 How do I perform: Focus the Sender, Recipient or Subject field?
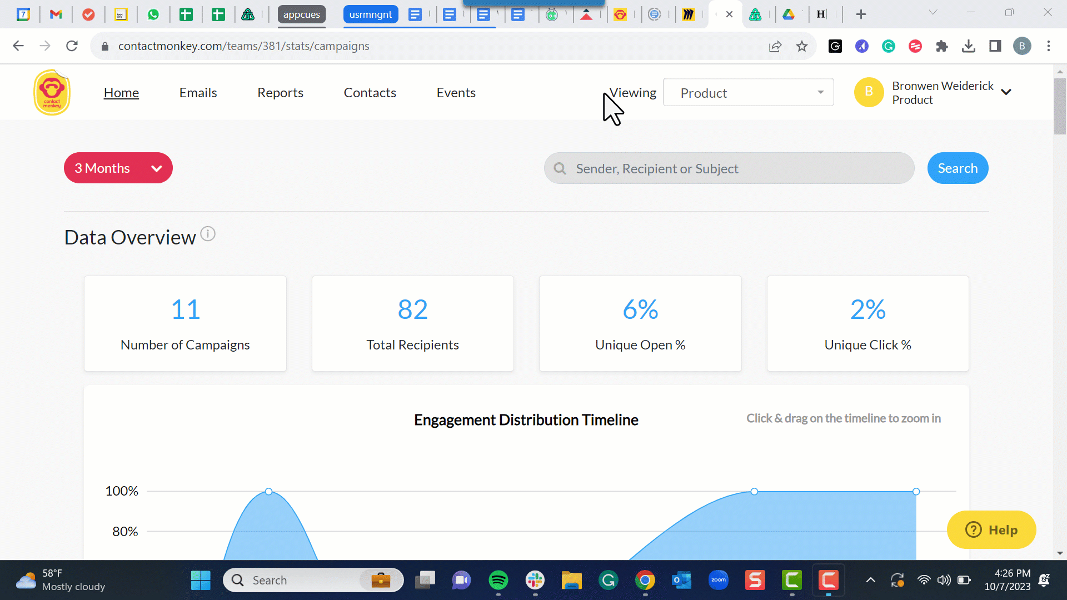729,168
